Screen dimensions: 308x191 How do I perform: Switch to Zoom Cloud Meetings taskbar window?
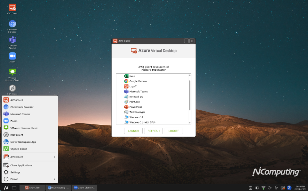(x=84, y=188)
